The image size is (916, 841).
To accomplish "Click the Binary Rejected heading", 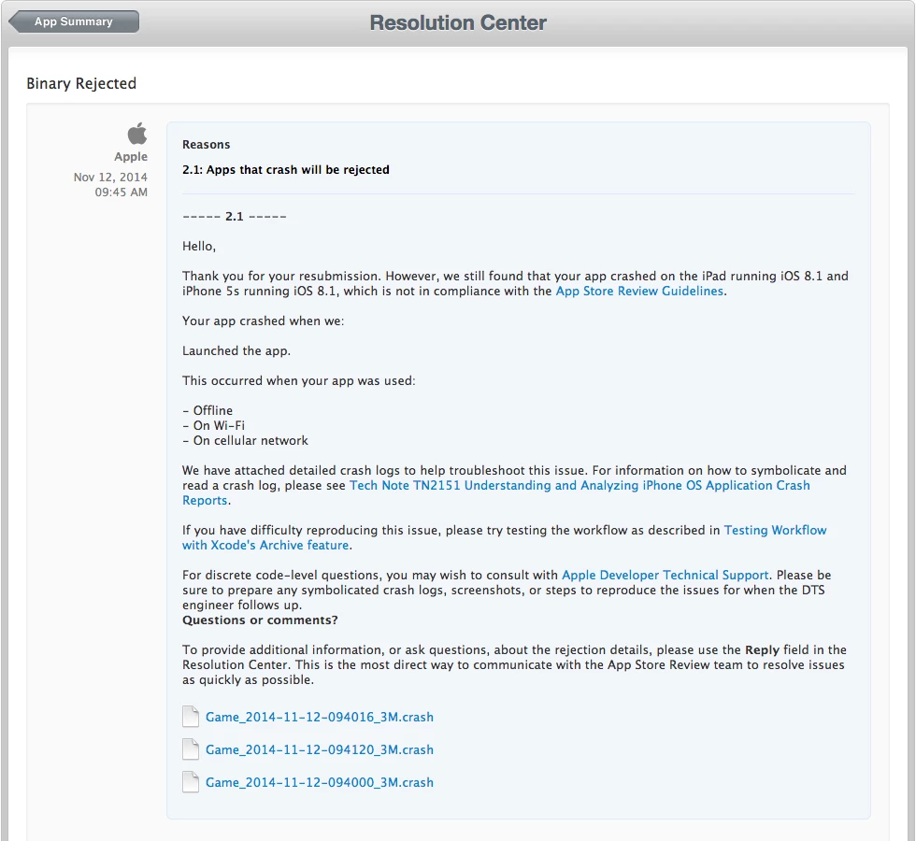I will click(x=81, y=83).
